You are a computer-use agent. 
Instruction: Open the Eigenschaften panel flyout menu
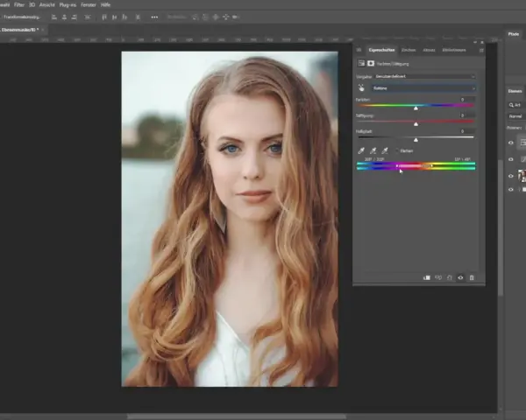pyautogui.click(x=481, y=50)
